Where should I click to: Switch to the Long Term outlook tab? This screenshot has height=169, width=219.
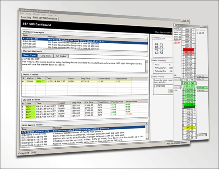[45, 56]
